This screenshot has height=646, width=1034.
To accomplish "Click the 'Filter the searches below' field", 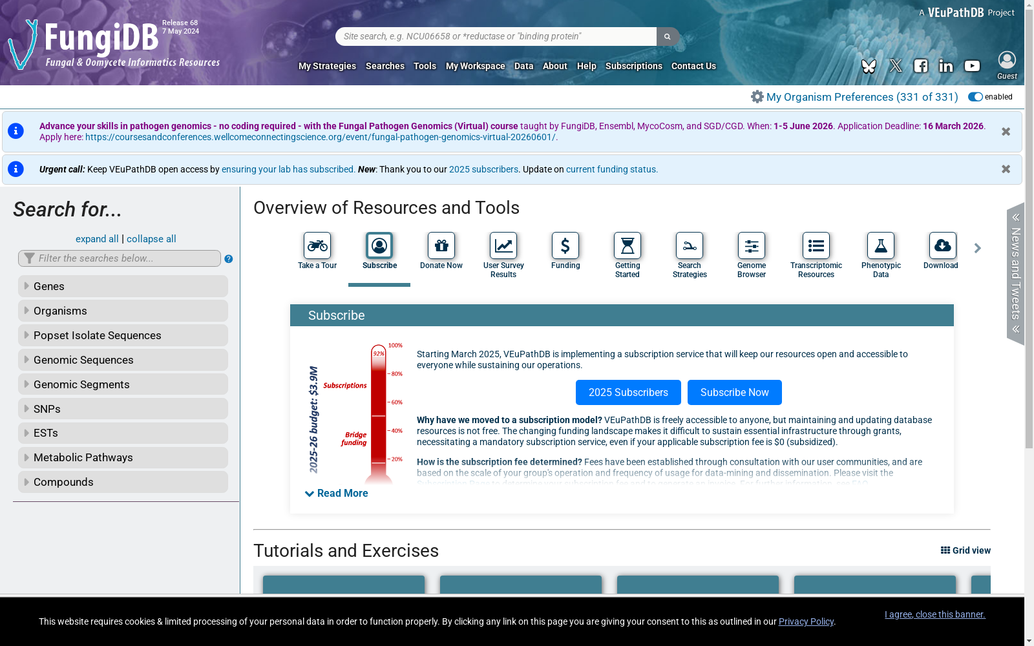I will click(x=120, y=258).
